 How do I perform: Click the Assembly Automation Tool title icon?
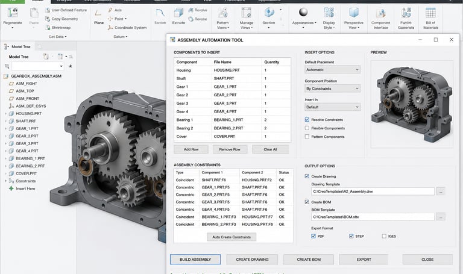pyautogui.click(x=172, y=40)
